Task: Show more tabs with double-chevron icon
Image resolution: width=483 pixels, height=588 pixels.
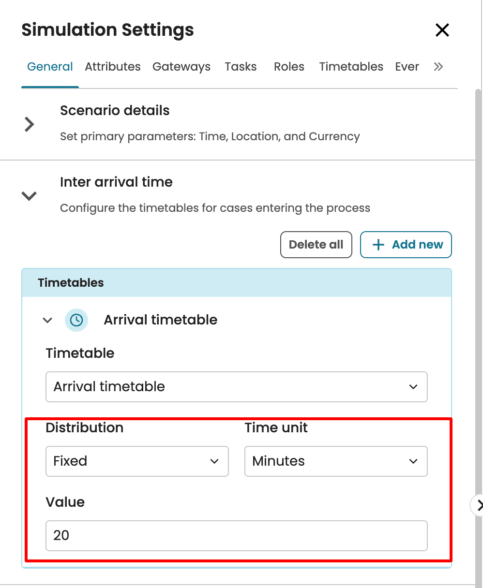Action: click(438, 67)
